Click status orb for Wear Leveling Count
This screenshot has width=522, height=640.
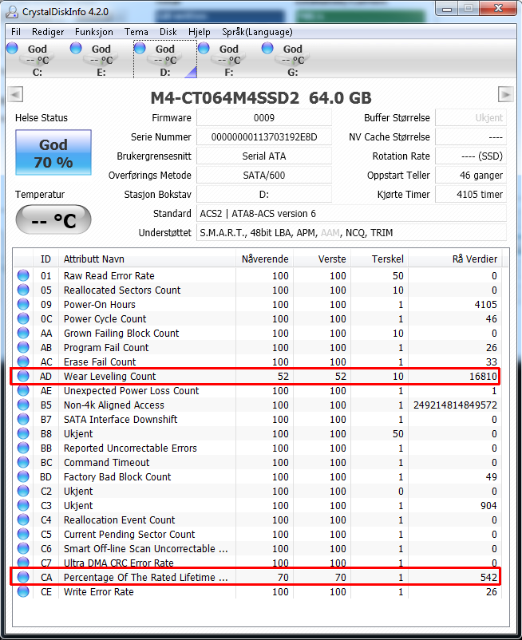(23, 376)
